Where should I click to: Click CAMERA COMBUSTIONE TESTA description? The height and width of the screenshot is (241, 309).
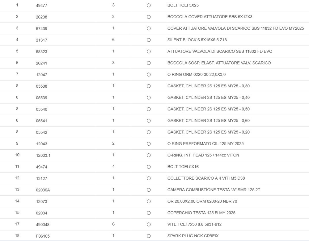click(x=214, y=190)
